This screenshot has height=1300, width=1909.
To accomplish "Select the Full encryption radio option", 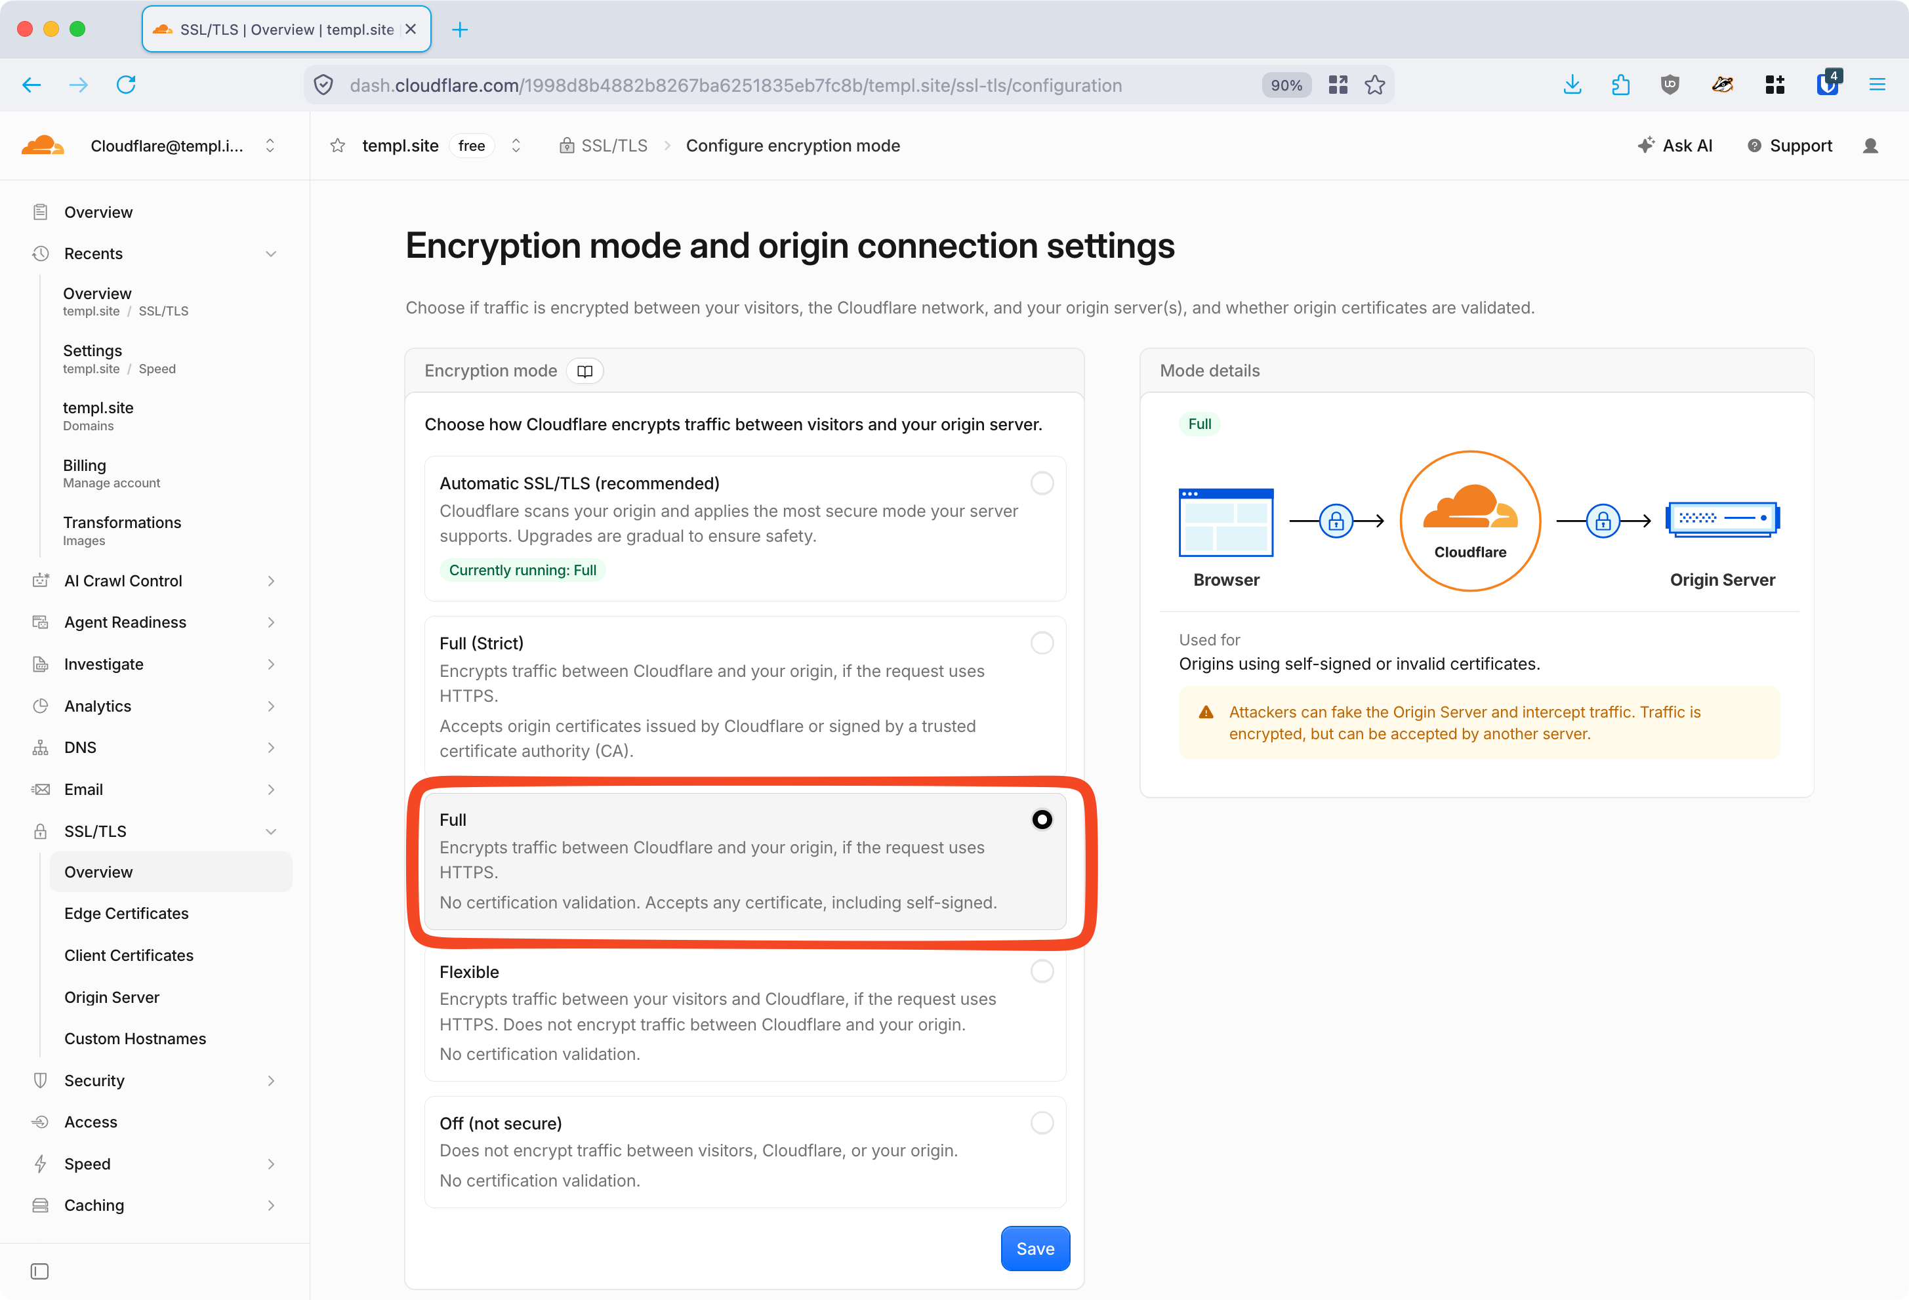I will click(x=1042, y=820).
